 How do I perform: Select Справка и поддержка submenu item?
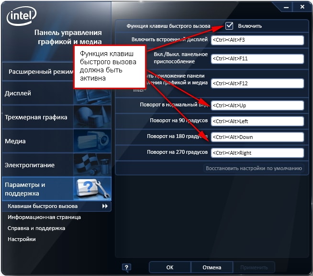[x=36, y=228]
